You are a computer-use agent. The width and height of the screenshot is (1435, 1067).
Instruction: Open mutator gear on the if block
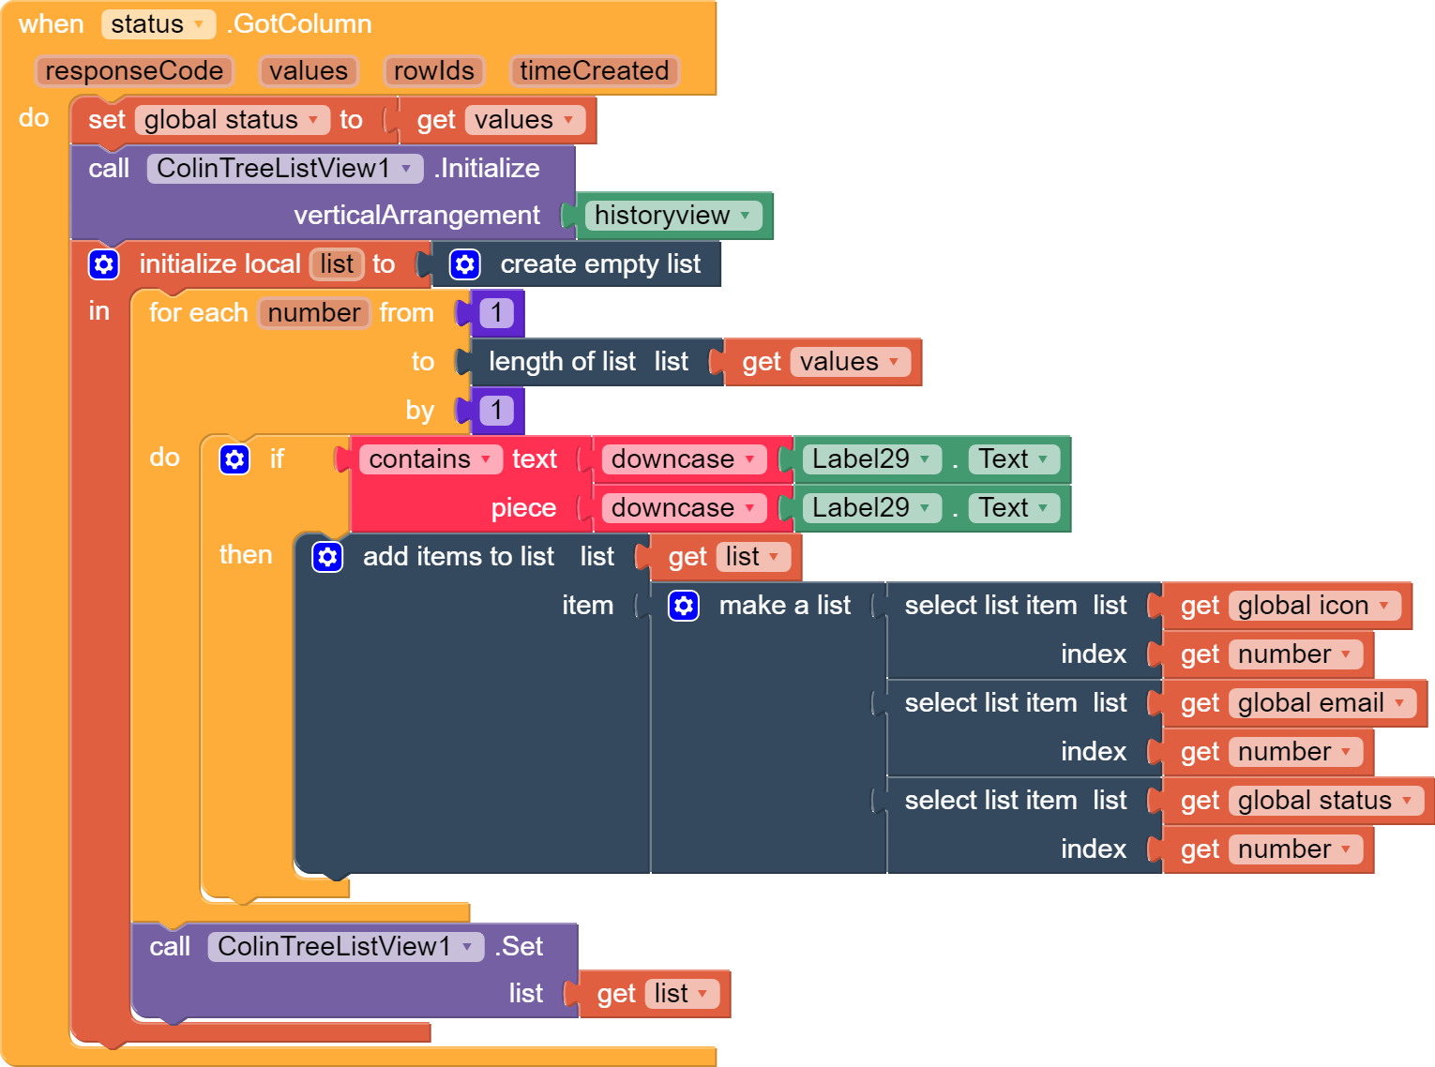(234, 459)
